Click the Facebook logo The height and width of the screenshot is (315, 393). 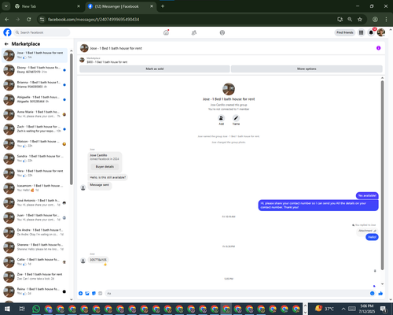[7, 32]
